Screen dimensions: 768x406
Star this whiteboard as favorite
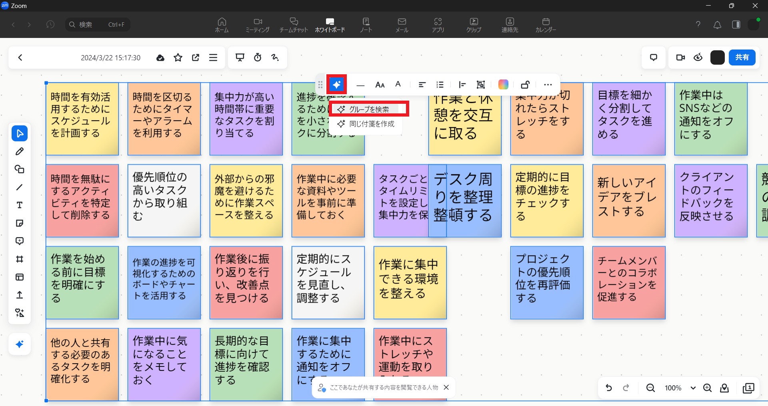[x=178, y=57]
